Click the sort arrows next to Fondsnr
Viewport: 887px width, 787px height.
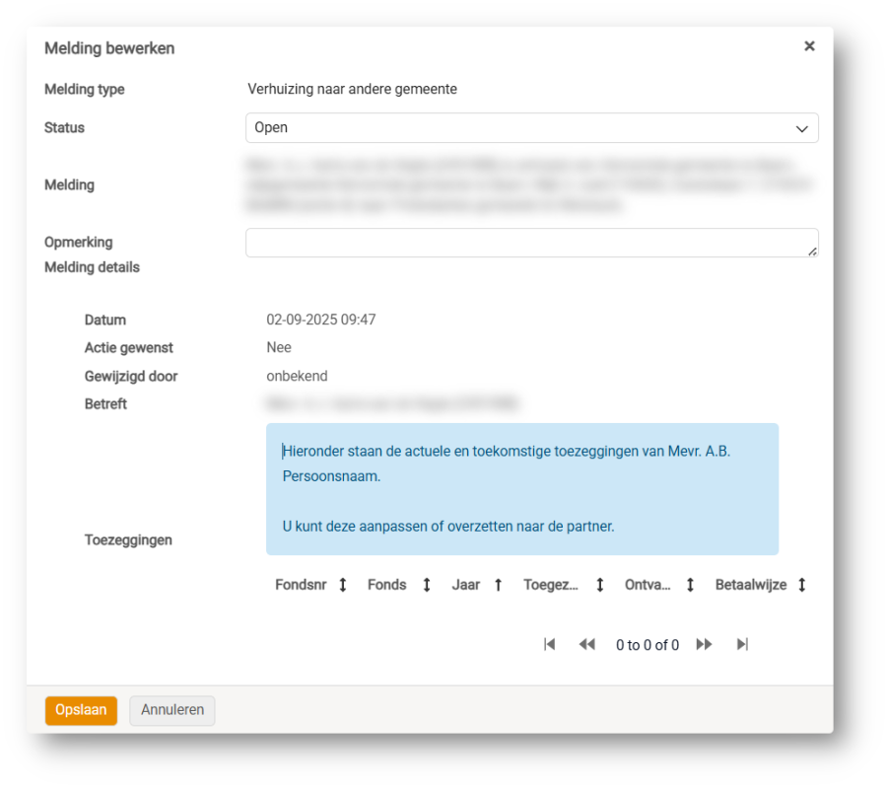pyautogui.click(x=343, y=585)
